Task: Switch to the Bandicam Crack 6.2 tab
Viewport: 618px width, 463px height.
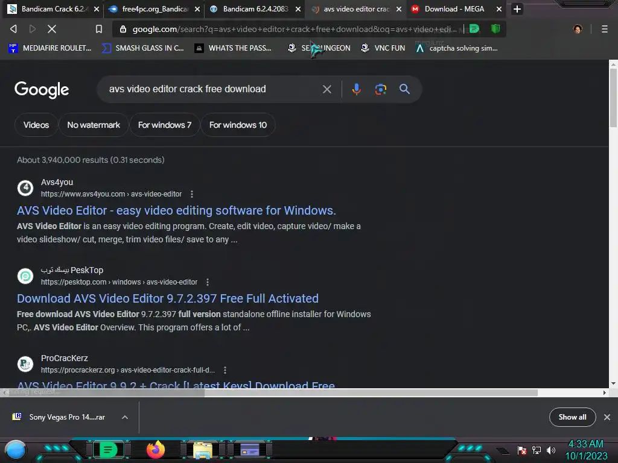Action: (53, 8)
